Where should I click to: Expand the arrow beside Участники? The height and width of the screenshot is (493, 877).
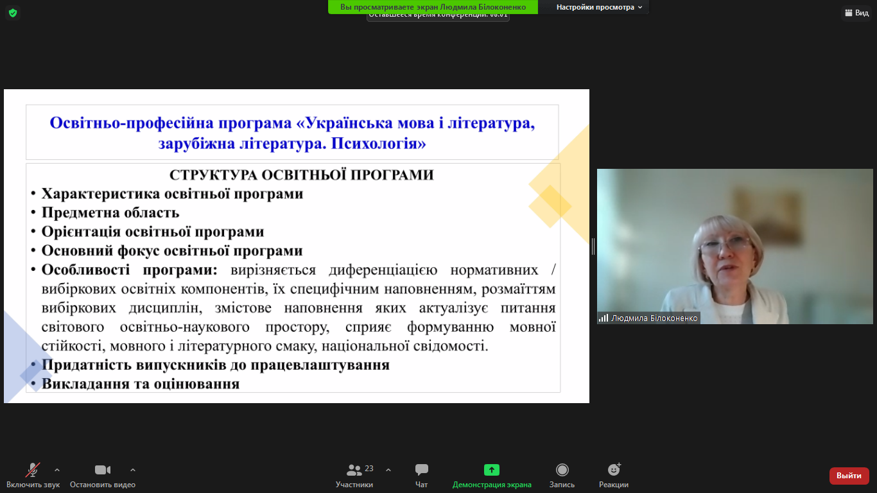tap(388, 470)
